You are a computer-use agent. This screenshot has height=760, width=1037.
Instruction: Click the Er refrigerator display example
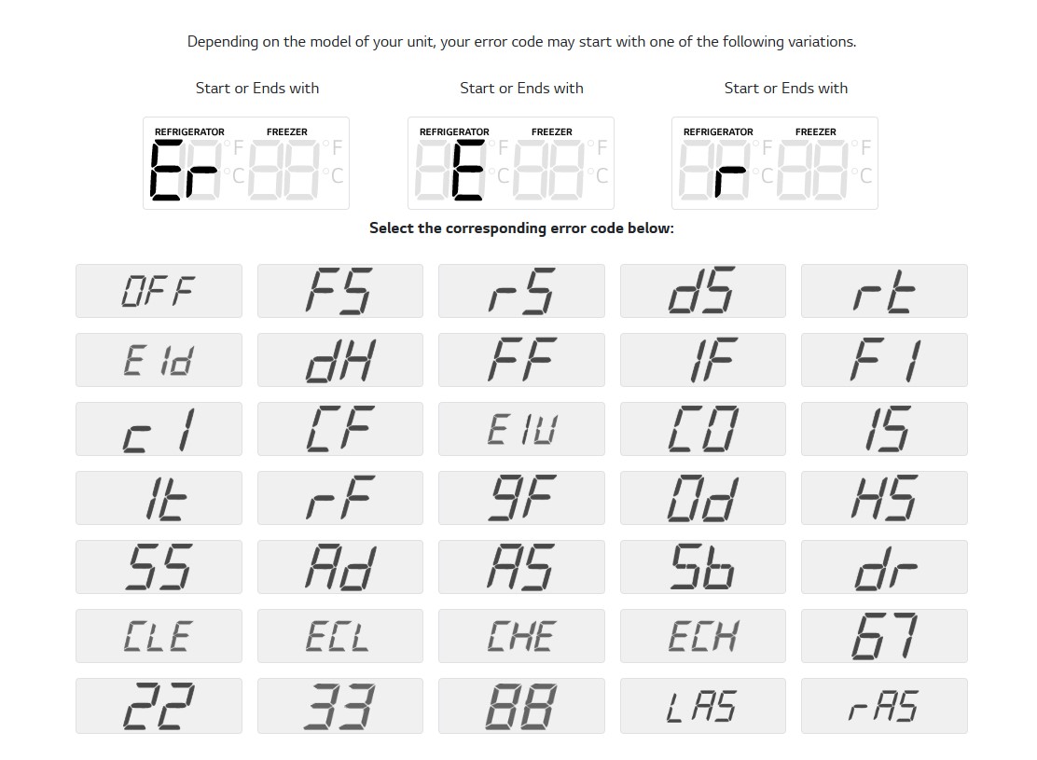246,163
